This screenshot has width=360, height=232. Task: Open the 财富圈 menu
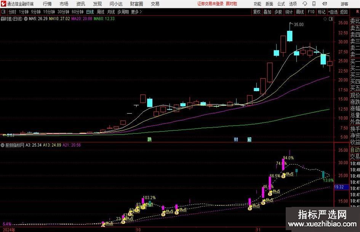136,4
